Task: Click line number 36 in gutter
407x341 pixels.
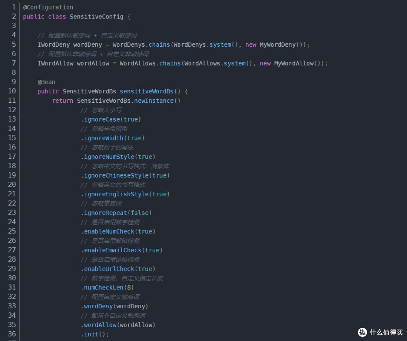Action: click(x=12, y=334)
